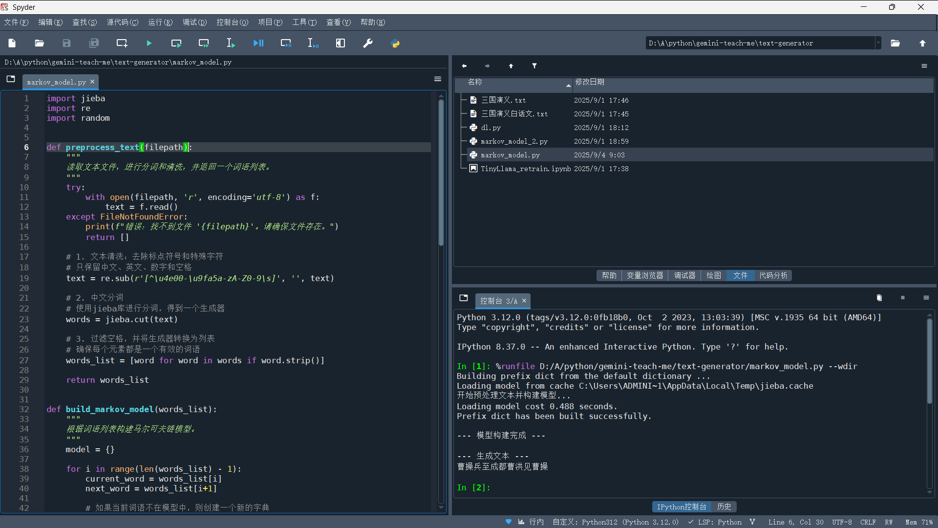Open the Spyder preferences wrench icon

pyautogui.click(x=367, y=43)
